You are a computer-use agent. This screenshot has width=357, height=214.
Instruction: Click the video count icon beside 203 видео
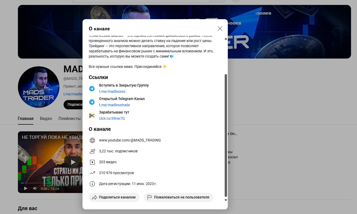(92, 162)
